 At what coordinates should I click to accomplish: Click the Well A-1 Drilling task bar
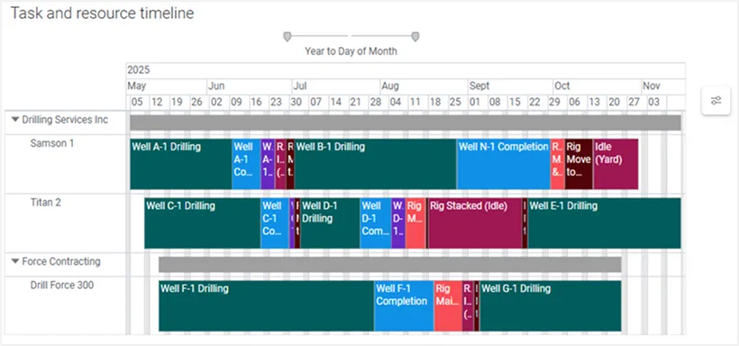[181, 164]
